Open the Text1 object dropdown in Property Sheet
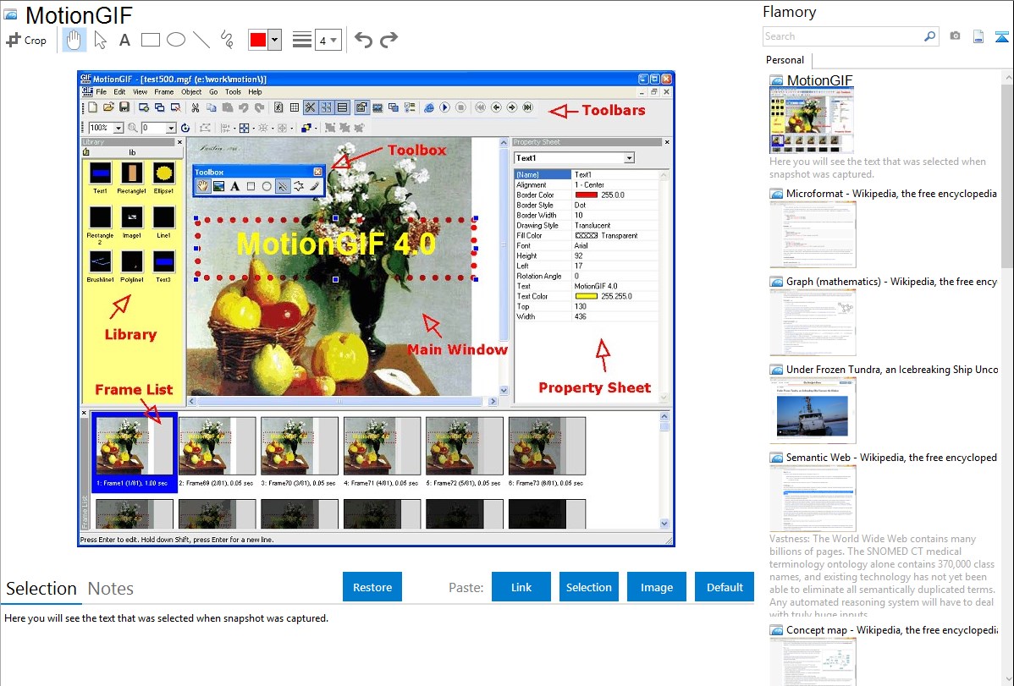Viewport: 1014px width, 686px height. click(630, 158)
